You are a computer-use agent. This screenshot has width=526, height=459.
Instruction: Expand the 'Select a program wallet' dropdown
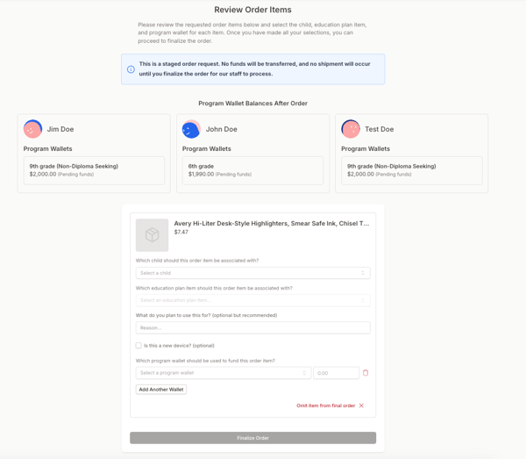223,373
